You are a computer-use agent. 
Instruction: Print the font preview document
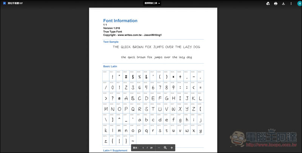pyautogui.click(x=276, y=3)
